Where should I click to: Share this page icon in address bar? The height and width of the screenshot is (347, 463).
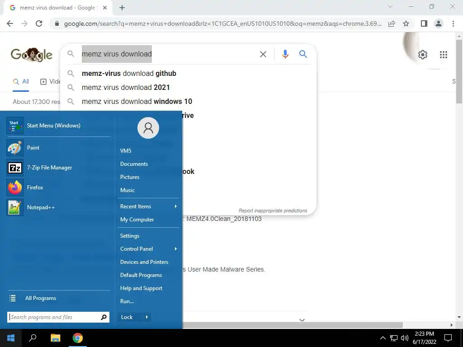pos(392,23)
